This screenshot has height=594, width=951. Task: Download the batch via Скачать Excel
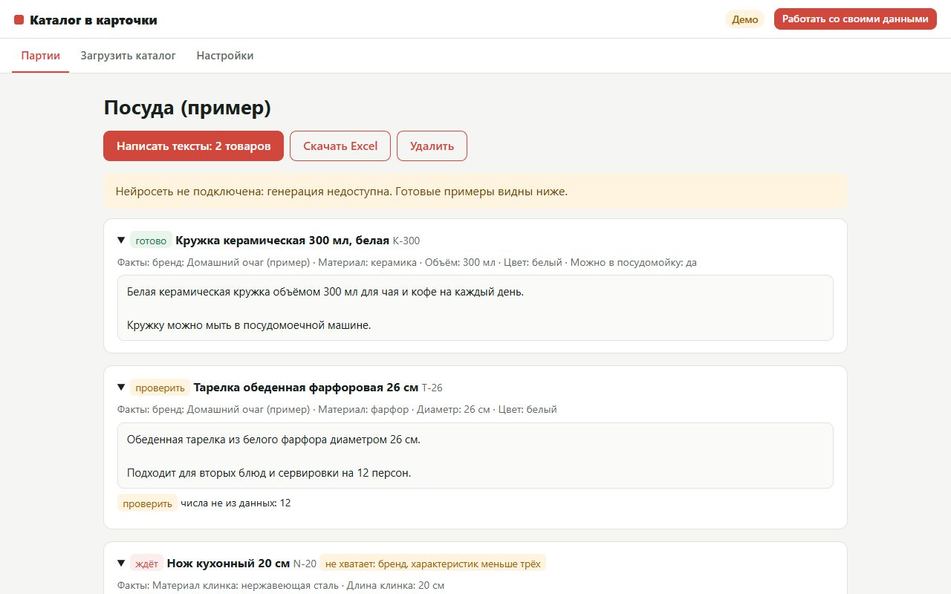tap(340, 146)
